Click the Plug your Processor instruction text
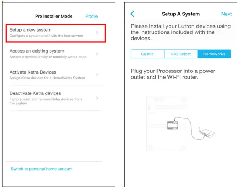Image resolution: width=242 pixels, height=193 pixels. point(173,74)
